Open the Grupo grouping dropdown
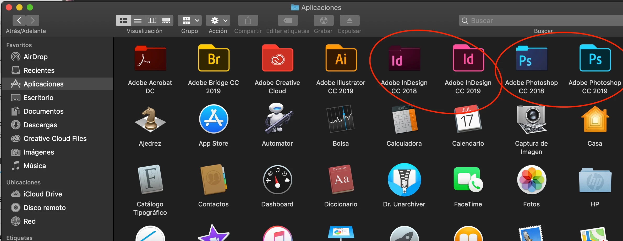623x241 pixels. [x=190, y=20]
